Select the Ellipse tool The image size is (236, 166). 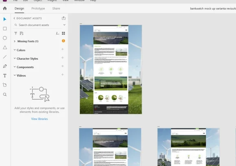(5, 38)
